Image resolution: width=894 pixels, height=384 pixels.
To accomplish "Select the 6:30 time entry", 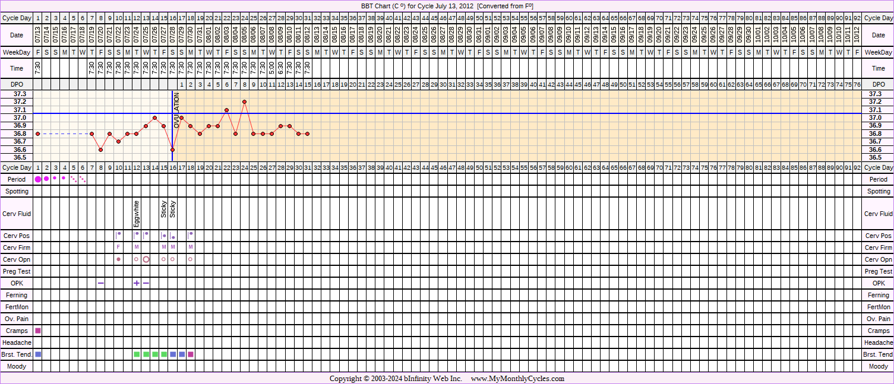I will tap(280, 68).
